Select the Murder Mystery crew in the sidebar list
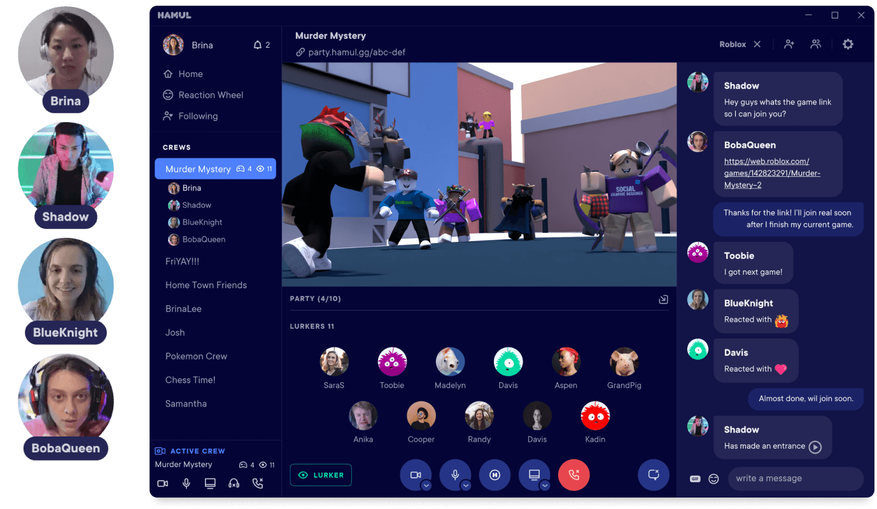Screen dimensions: 877x509 [216, 169]
